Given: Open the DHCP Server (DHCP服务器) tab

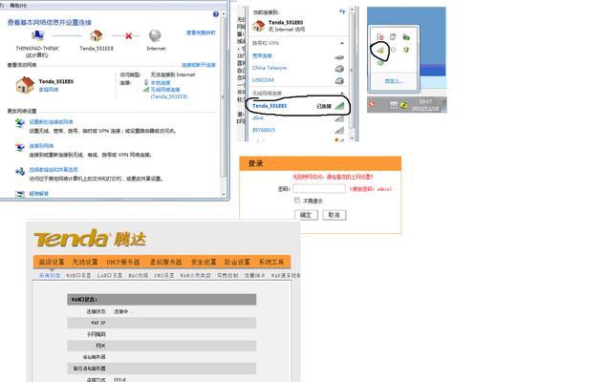Looking at the screenshot, I should tap(123, 262).
